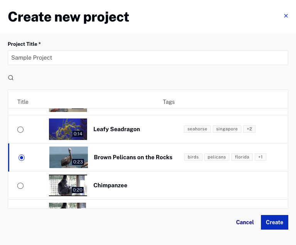
Task: Click the Brown Pelicans video thumbnail
Action: pyautogui.click(x=68, y=157)
